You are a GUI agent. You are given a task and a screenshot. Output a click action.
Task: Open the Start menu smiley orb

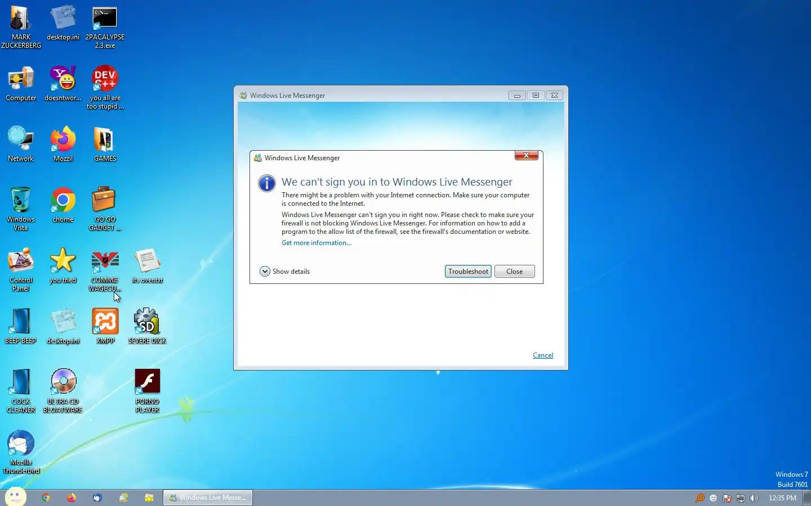point(15,497)
